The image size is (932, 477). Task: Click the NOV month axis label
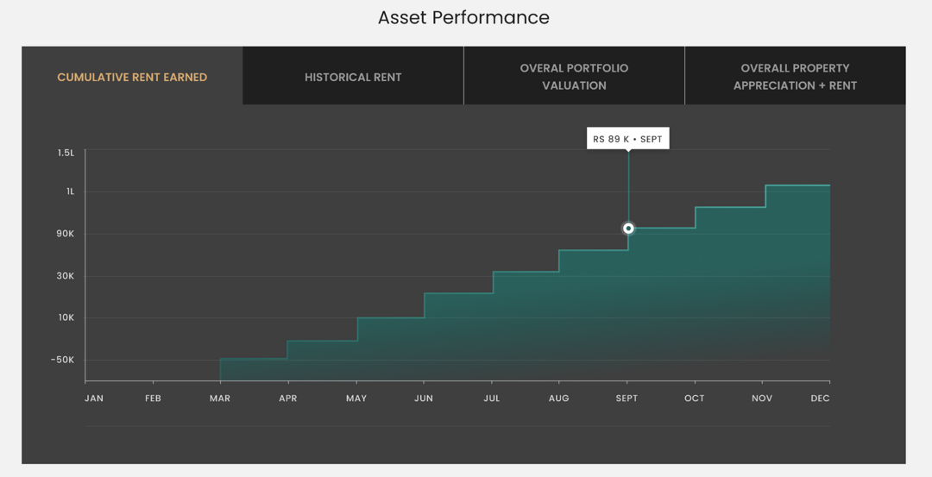point(762,399)
